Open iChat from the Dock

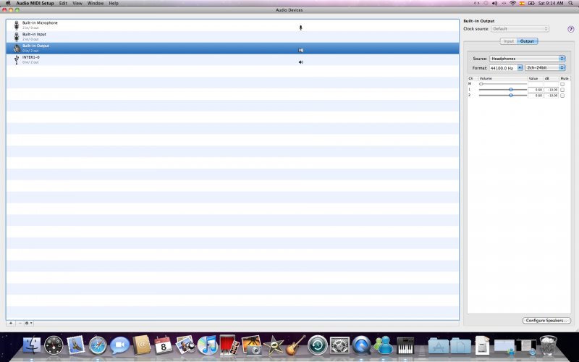coord(119,346)
